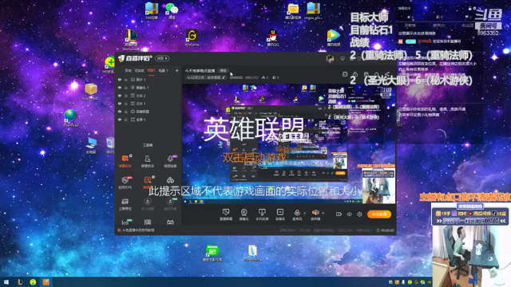Select the 摄像头 1 source row
This screenshot has height=287, width=511.
149,88
